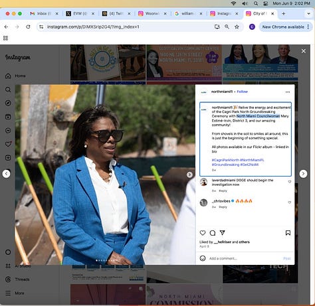This screenshot has height=306, width=315.
Task: Click the #Get2NoMi hashtag
Action: [249, 165]
